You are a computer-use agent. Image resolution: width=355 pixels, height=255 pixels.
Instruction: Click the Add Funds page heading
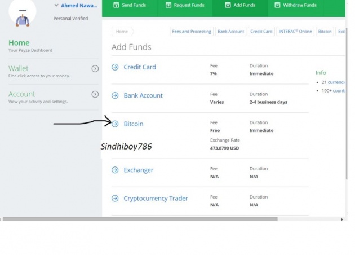131,47
